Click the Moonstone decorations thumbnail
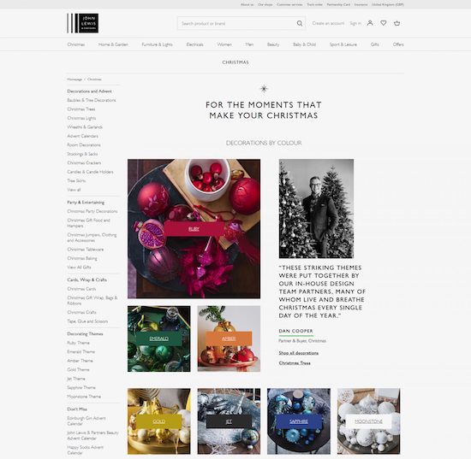This screenshot has width=471, height=459. 368,421
